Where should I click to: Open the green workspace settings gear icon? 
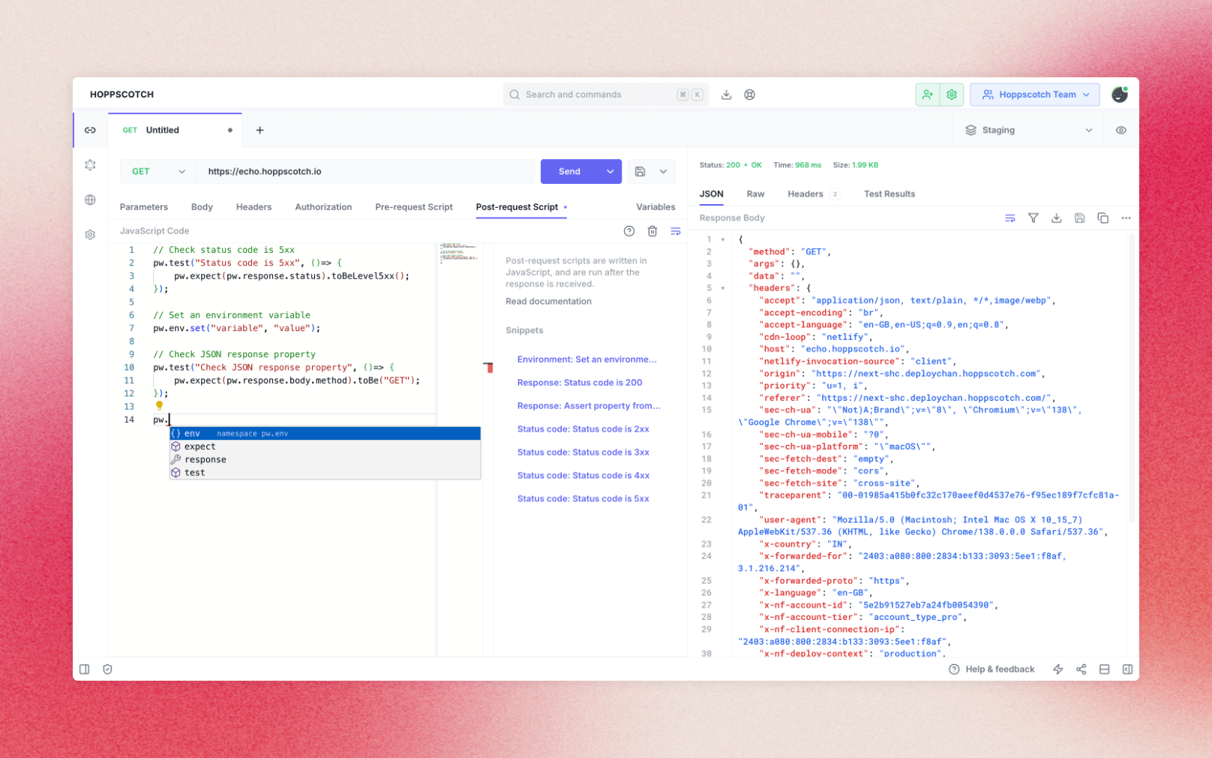point(952,95)
